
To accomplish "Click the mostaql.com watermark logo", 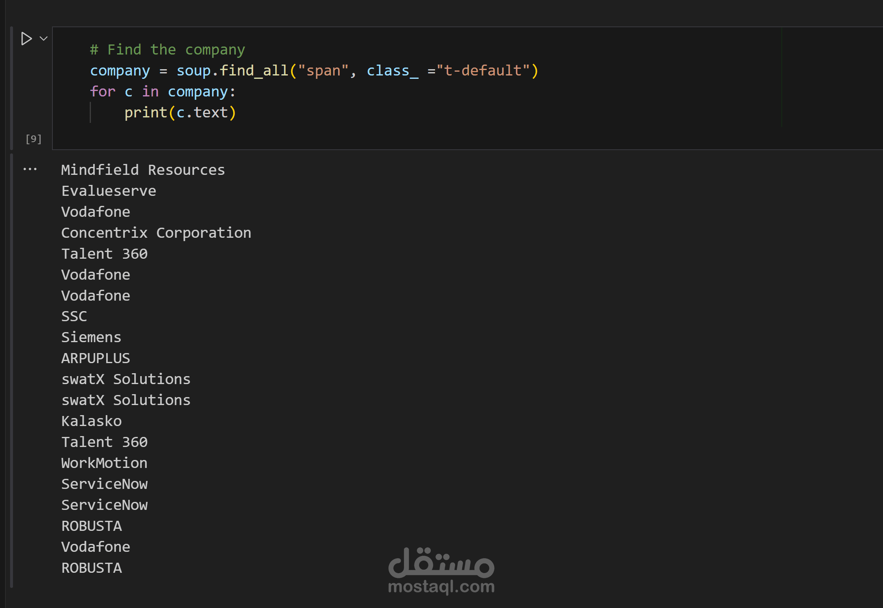I will point(441,571).
